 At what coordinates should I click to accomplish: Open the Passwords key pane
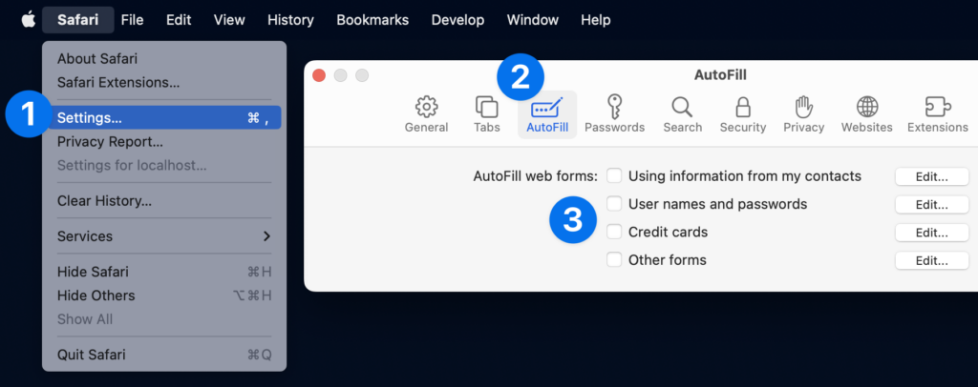point(614,114)
